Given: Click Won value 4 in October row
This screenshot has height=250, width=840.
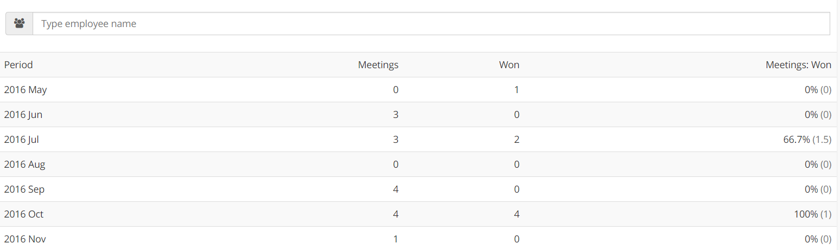Looking at the screenshot, I should point(517,214).
